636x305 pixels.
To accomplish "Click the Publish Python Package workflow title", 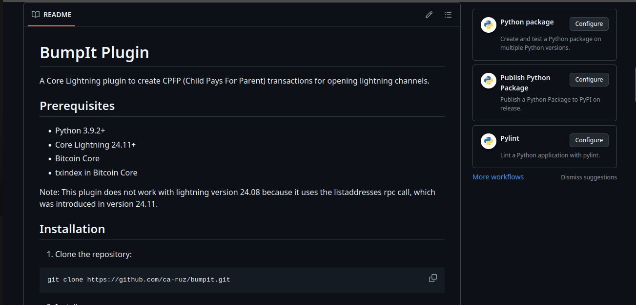I will 525,83.
